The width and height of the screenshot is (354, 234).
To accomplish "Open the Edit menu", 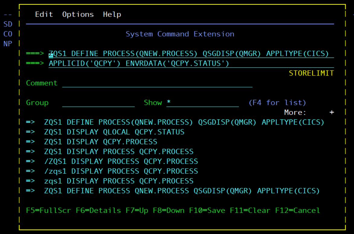I will 44,14.
